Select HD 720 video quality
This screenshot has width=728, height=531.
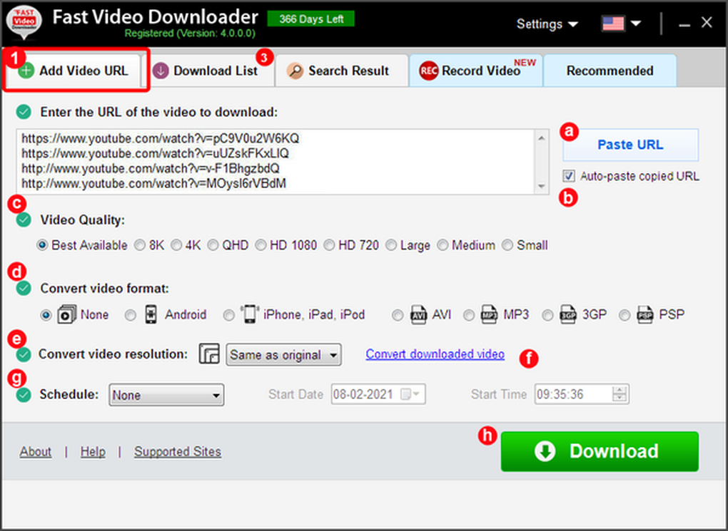coord(329,245)
